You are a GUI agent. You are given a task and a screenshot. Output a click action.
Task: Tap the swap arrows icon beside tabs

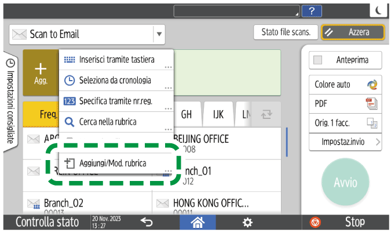click(x=267, y=114)
